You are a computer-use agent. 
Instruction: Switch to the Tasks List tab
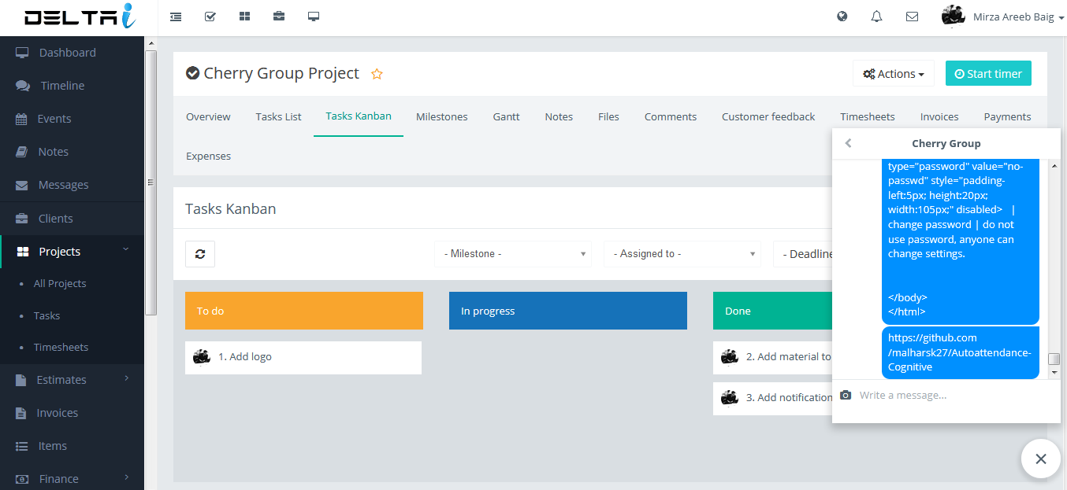[x=278, y=116]
